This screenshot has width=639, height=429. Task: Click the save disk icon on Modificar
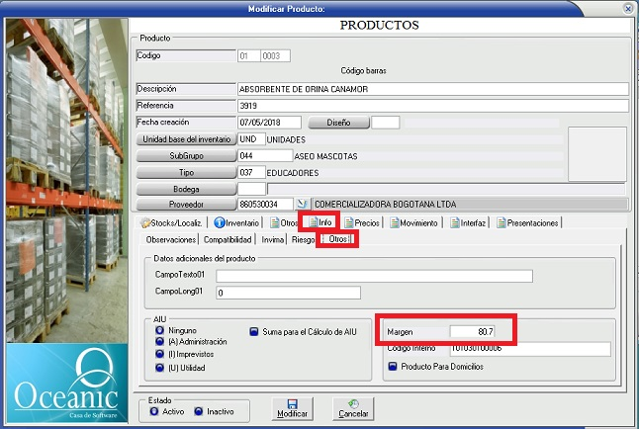pyautogui.click(x=292, y=403)
